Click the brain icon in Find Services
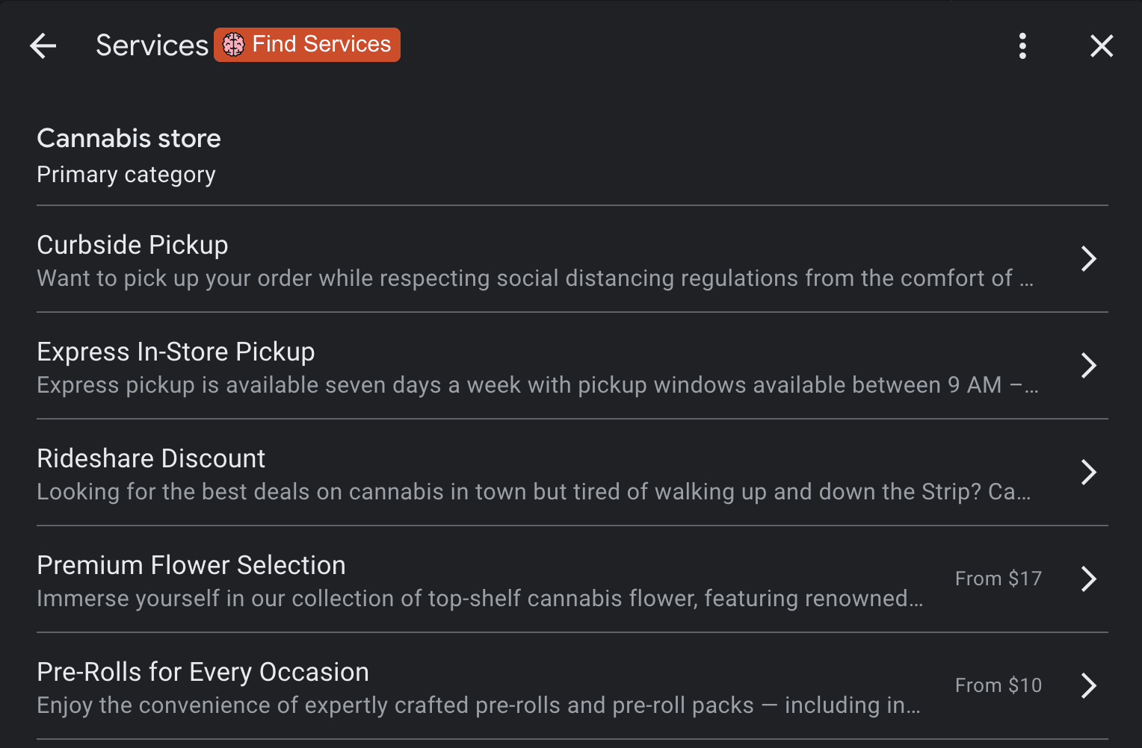Screen dimensions: 1142x748 pos(234,45)
